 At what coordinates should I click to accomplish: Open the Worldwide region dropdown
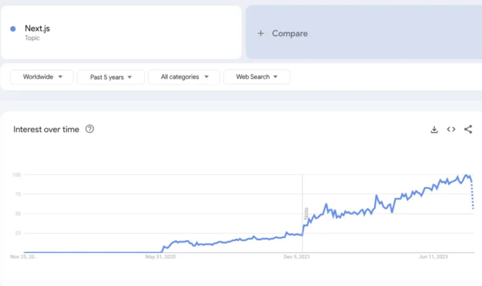click(42, 77)
